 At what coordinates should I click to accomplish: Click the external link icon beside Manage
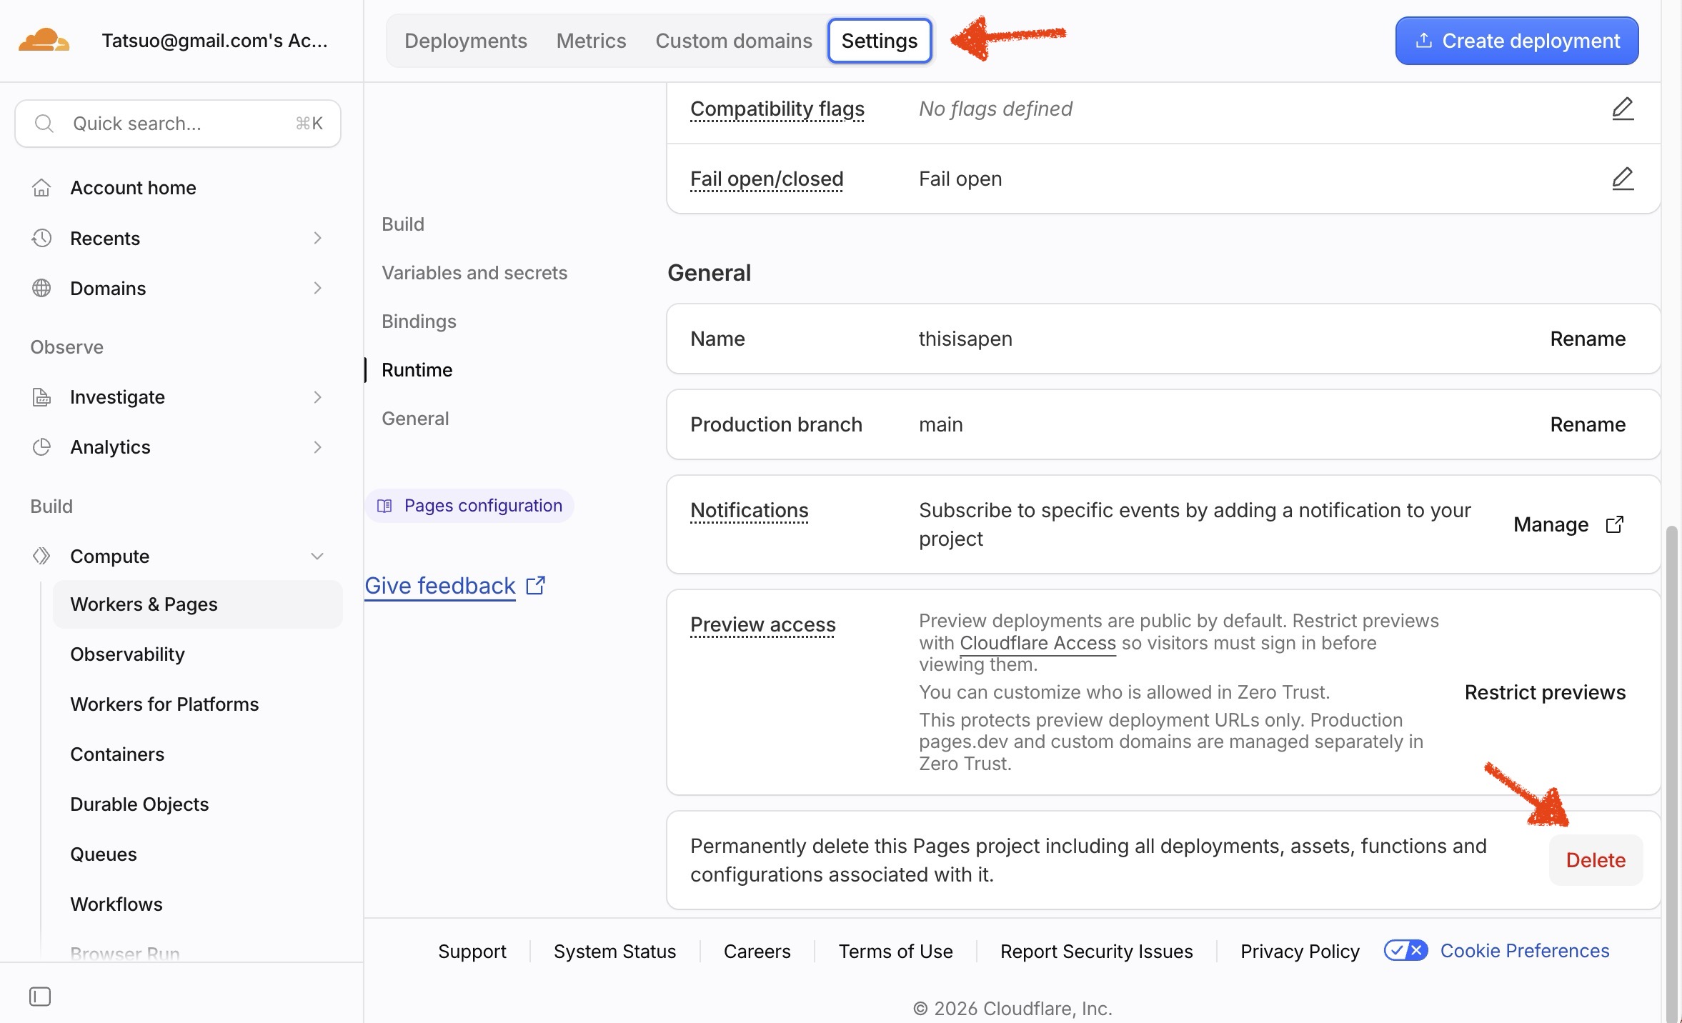pyautogui.click(x=1614, y=524)
